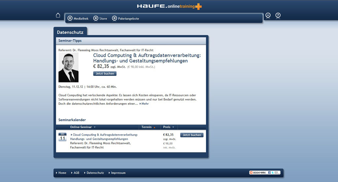Open the user account profile icon

point(268,15)
